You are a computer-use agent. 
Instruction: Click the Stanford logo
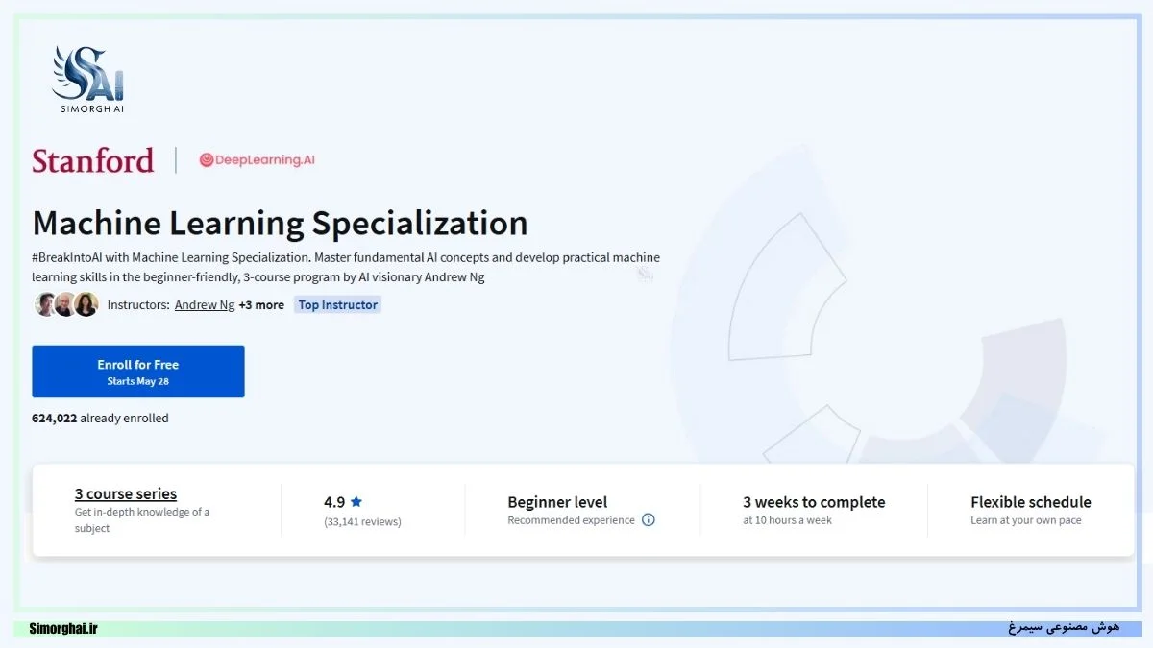[x=93, y=160]
